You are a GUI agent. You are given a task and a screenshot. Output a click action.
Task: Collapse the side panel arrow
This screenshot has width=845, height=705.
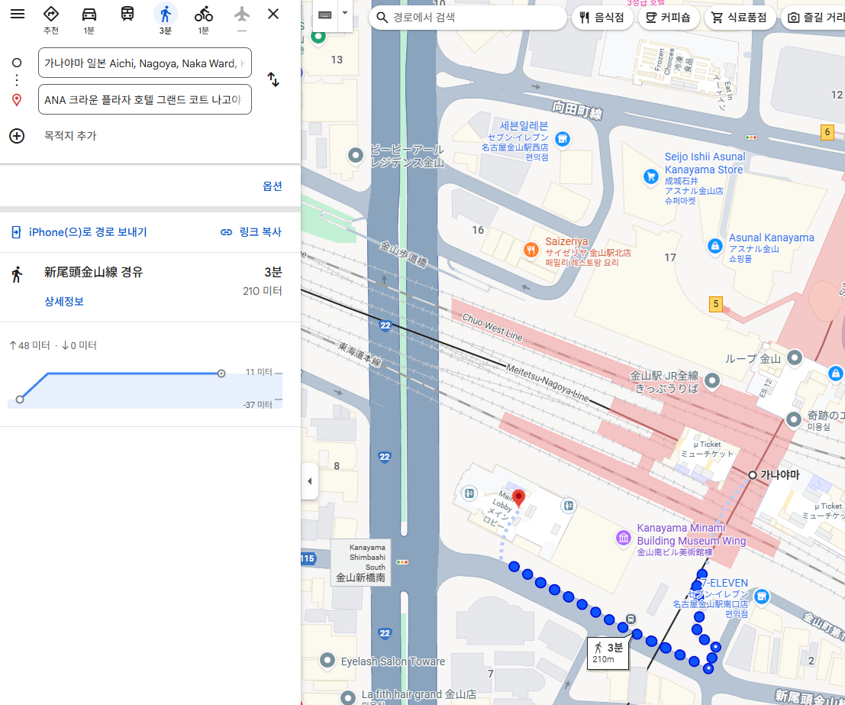click(309, 481)
